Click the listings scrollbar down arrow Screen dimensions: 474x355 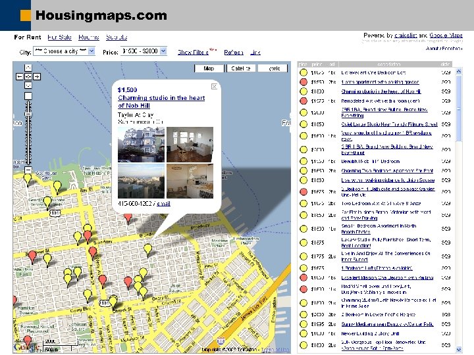tap(459, 350)
